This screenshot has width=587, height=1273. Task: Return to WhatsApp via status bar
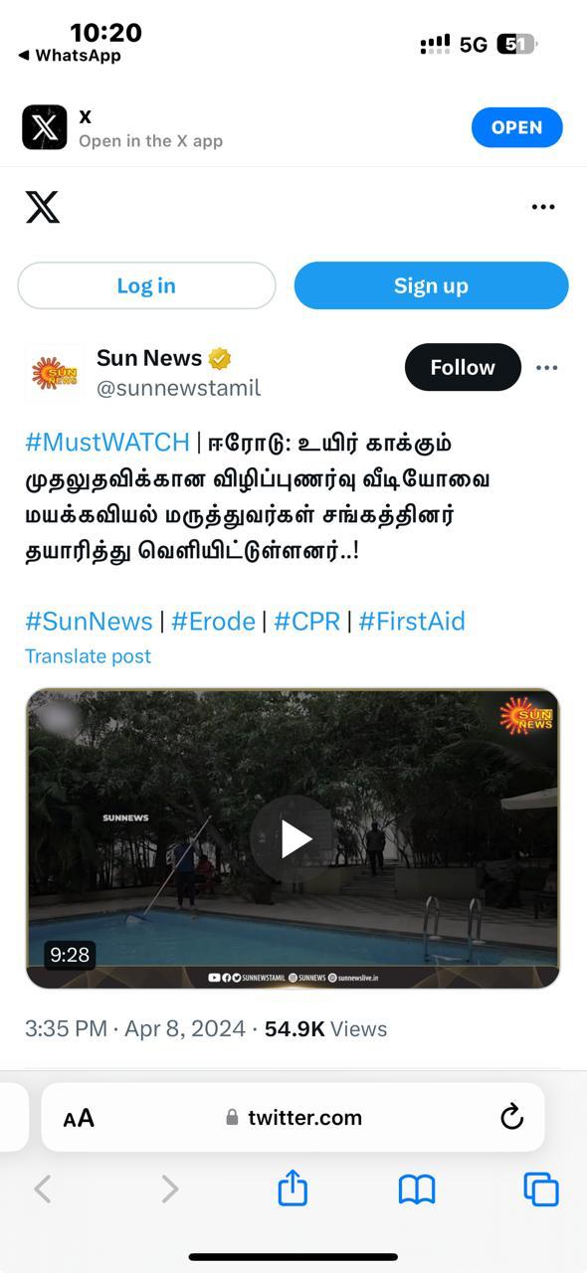[x=70, y=56]
